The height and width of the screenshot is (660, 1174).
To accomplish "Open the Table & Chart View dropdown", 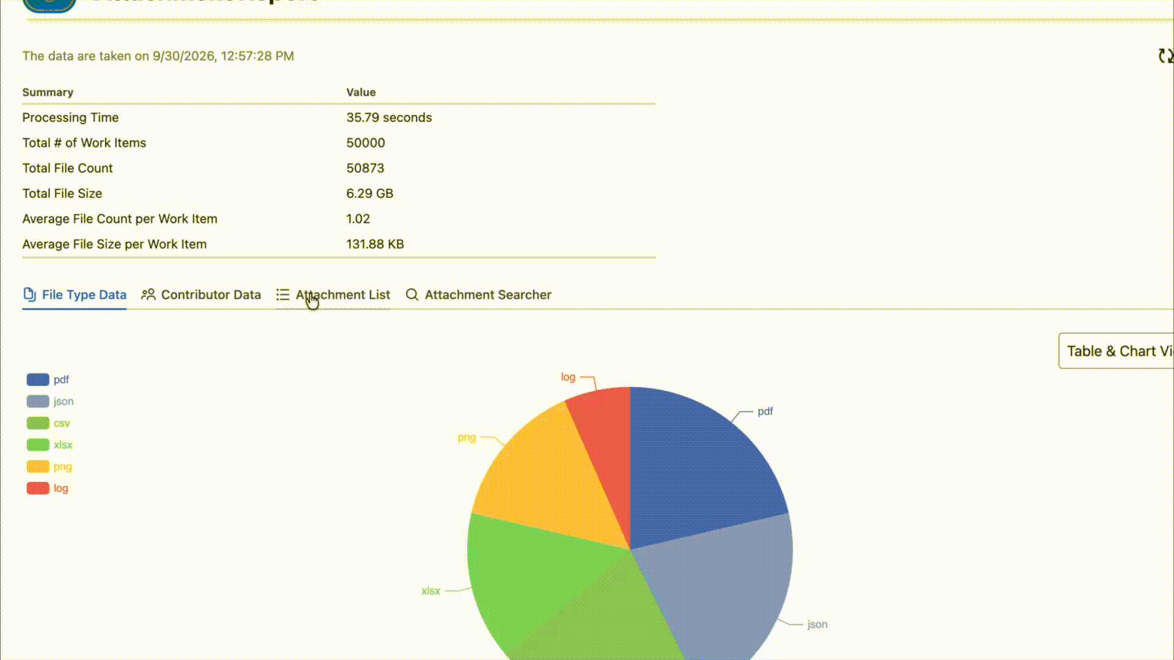I will pyautogui.click(x=1117, y=351).
